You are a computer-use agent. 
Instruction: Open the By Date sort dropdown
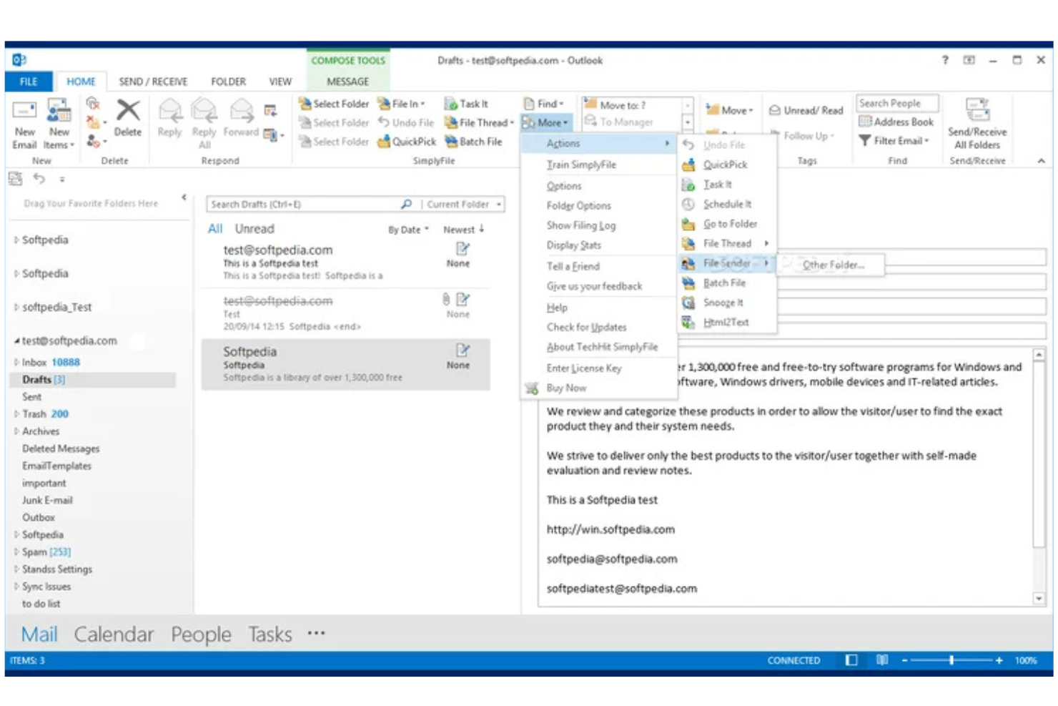coord(408,229)
